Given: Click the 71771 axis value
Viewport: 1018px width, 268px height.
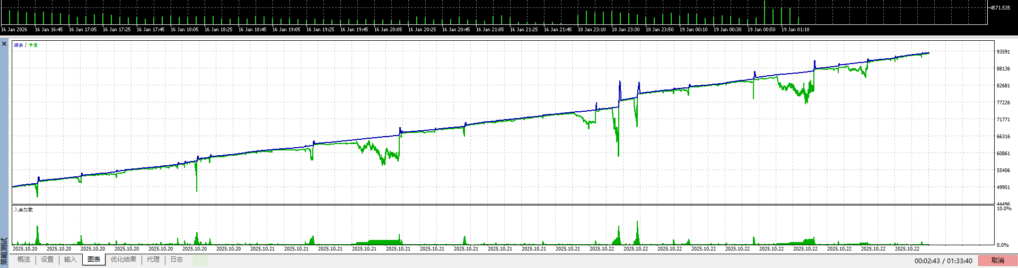Looking at the screenshot, I should pyautogui.click(x=1003, y=120).
